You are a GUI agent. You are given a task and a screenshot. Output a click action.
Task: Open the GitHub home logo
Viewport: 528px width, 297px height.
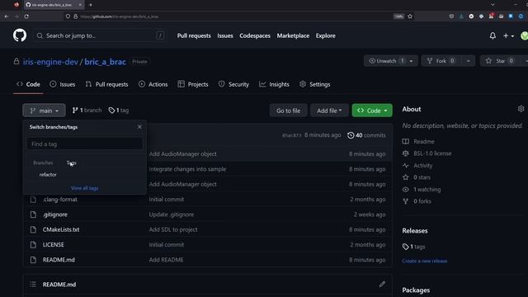pos(20,35)
